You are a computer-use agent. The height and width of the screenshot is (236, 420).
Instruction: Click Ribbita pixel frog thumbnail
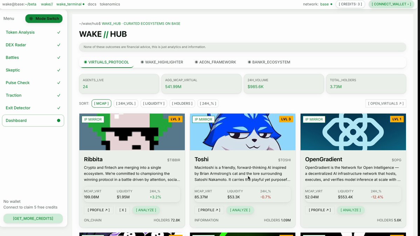click(x=132, y=132)
